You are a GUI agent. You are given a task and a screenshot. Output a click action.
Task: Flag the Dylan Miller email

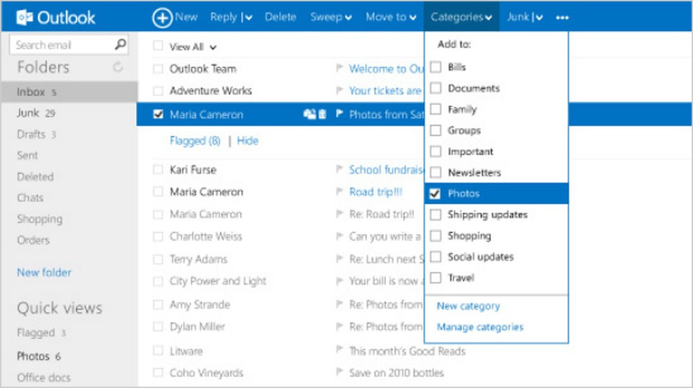pyautogui.click(x=339, y=326)
